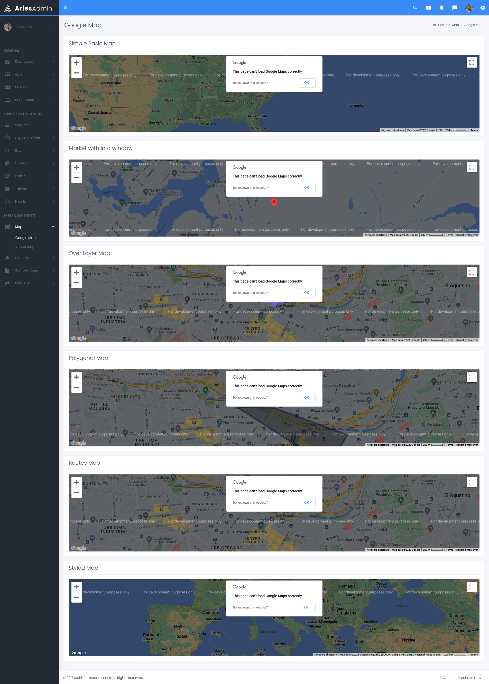Toggle fullscreen on Routes Map
The height and width of the screenshot is (684, 489).
pos(472,482)
